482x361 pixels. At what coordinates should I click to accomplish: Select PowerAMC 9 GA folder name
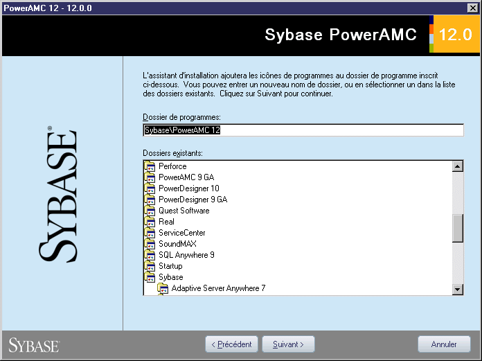tap(186, 177)
